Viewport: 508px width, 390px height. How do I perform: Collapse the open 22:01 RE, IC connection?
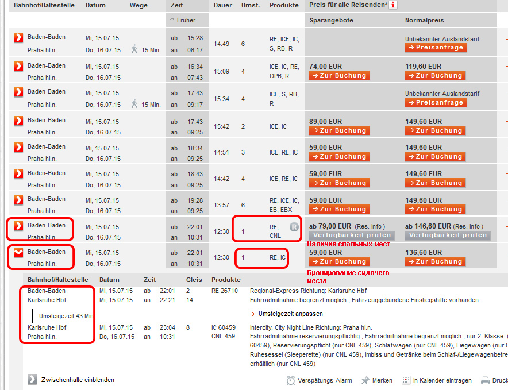(18, 252)
